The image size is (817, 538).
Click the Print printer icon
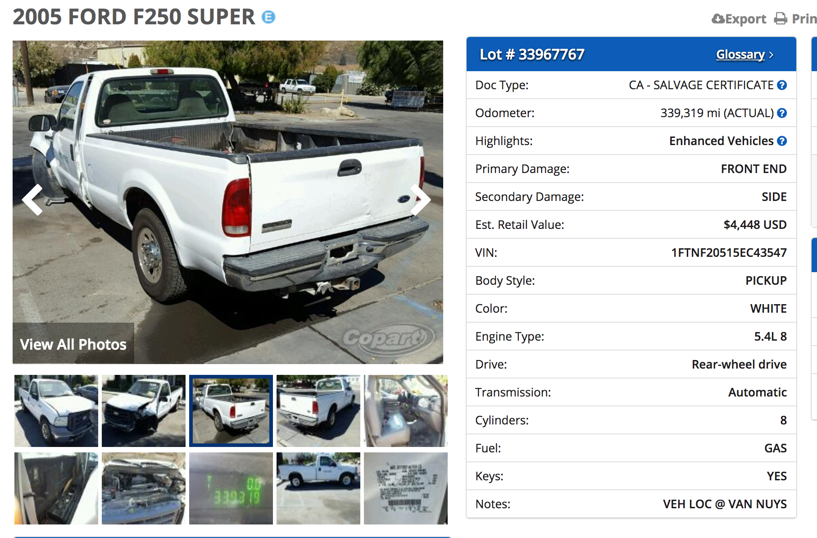tap(781, 19)
